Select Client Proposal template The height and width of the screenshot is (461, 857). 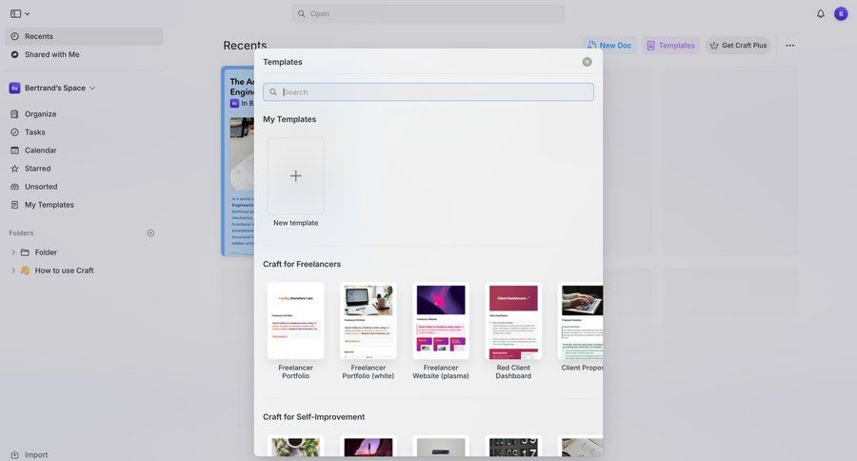(x=581, y=321)
